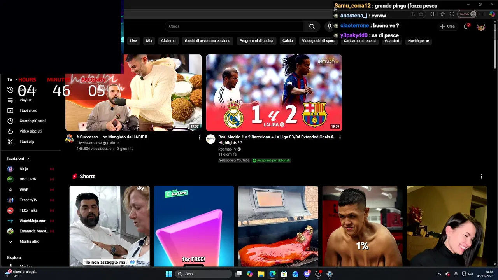Open the Habibi food video thumbnail

[133, 93]
